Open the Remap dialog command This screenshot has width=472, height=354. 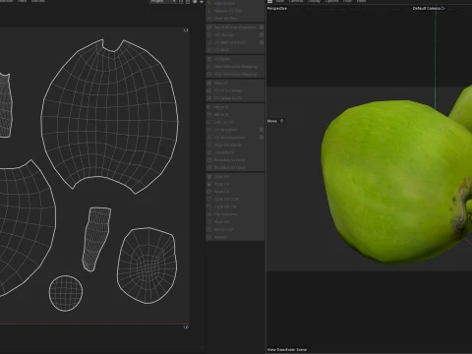[235, 237]
